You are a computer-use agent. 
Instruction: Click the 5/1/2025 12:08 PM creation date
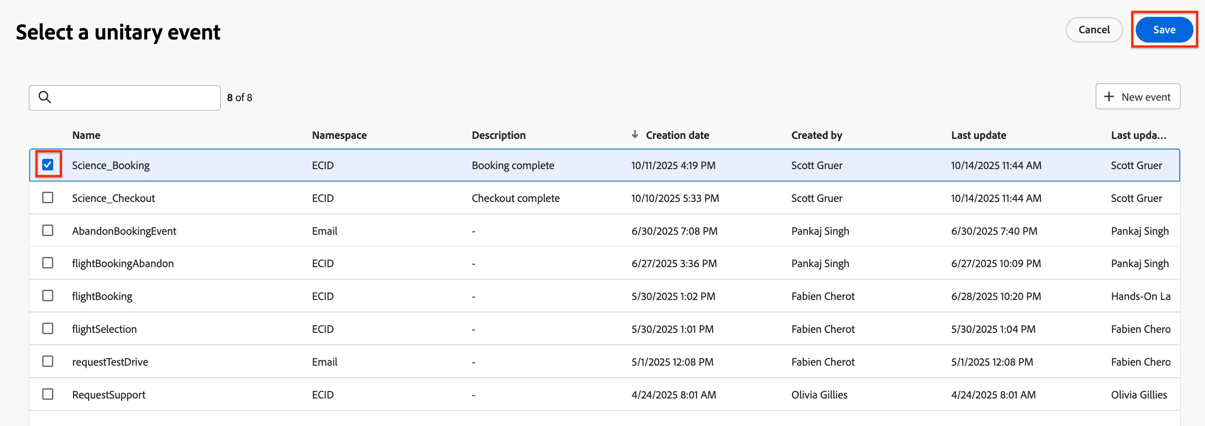(672, 362)
